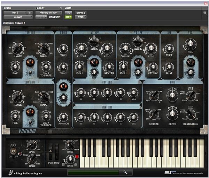The image size is (209, 178).
Task: Select next preset with plus button
Action: click(41, 17)
